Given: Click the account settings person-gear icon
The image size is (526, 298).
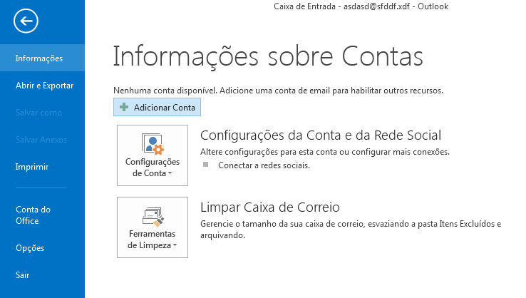Looking at the screenshot, I should (153, 144).
